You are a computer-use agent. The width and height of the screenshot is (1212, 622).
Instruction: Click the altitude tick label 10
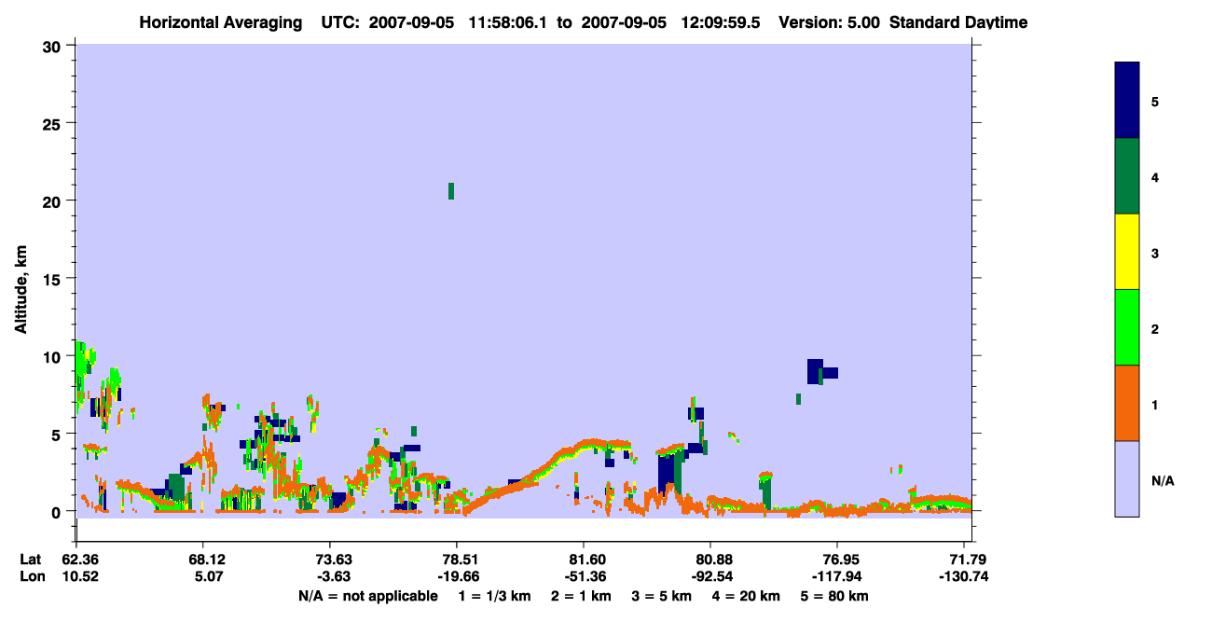[x=54, y=356]
